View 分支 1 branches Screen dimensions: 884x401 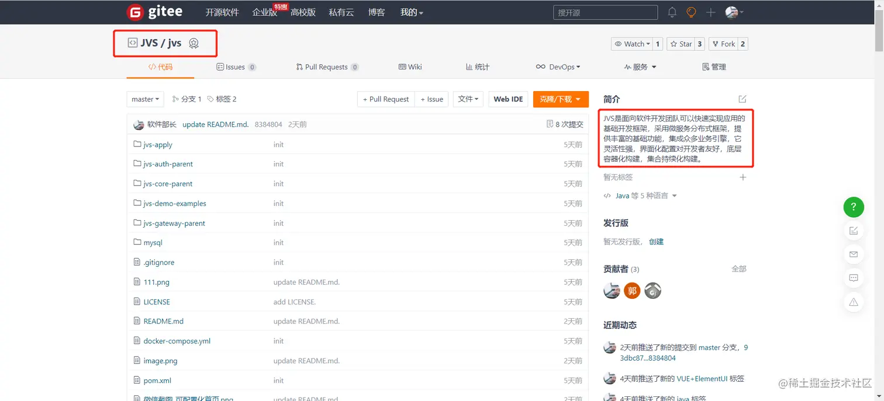pyautogui.click(x=187, y=99)
